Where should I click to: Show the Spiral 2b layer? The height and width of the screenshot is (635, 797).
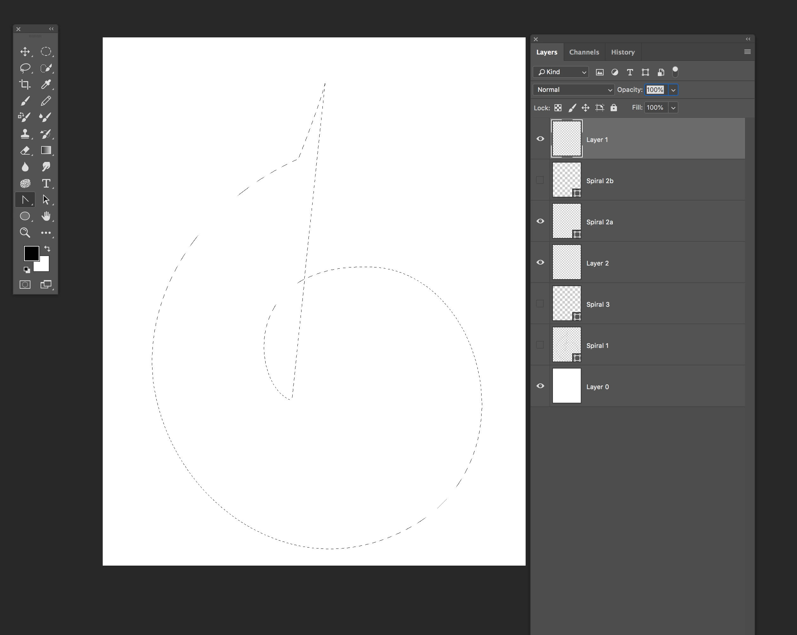coord(540,180)
